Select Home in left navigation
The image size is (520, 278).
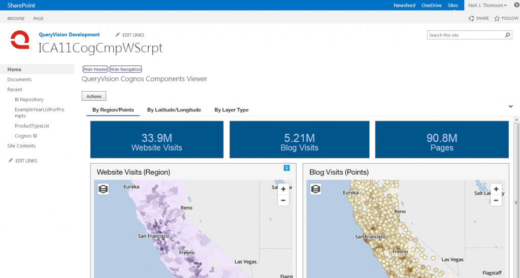point(37,69)
